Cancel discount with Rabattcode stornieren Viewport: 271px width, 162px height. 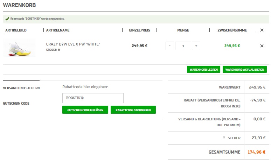(133, 110)
